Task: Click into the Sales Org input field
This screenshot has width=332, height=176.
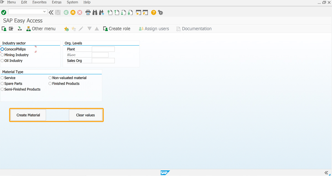Action: click(x=103, y=61)
